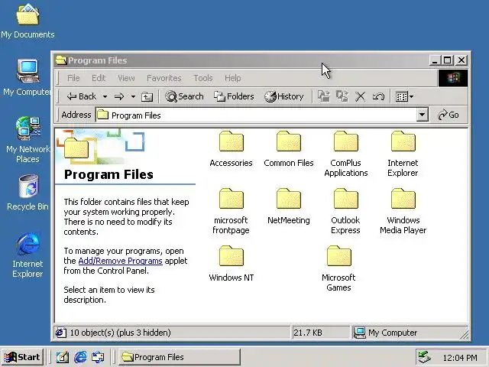The width and height of the screenshot is (489, 367).
Task: Select the Windows NT folder
Action: coord(231,263)
